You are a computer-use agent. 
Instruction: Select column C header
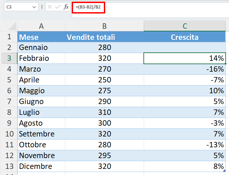[185, 26]
